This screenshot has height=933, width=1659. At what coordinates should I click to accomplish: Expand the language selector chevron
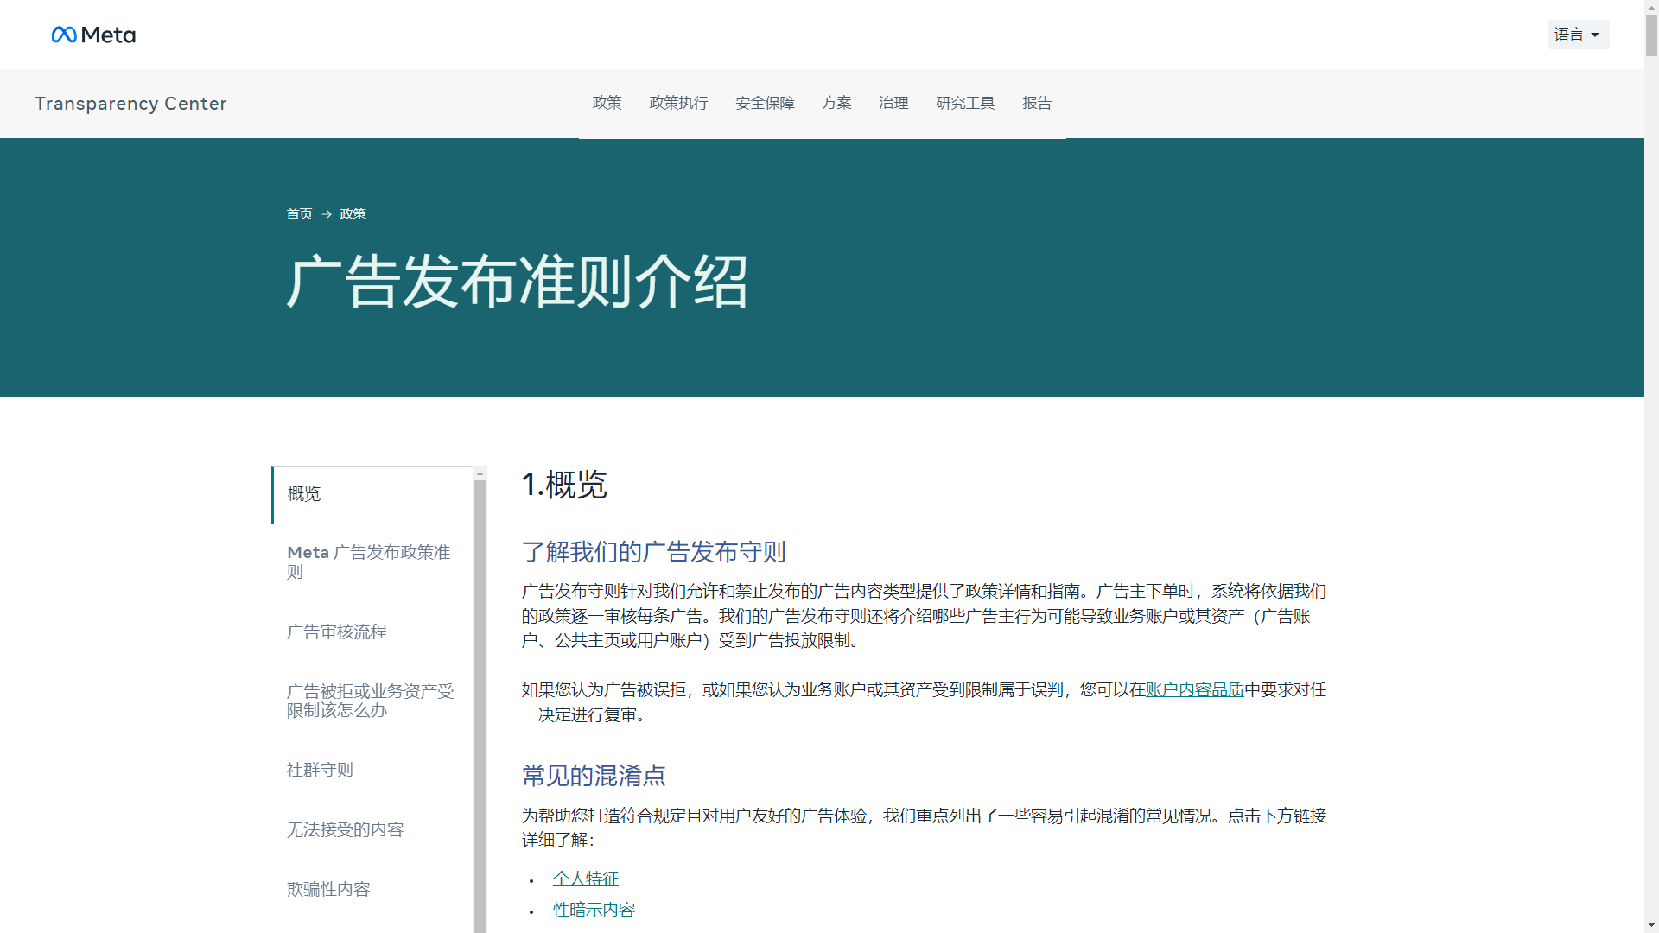1595,35
